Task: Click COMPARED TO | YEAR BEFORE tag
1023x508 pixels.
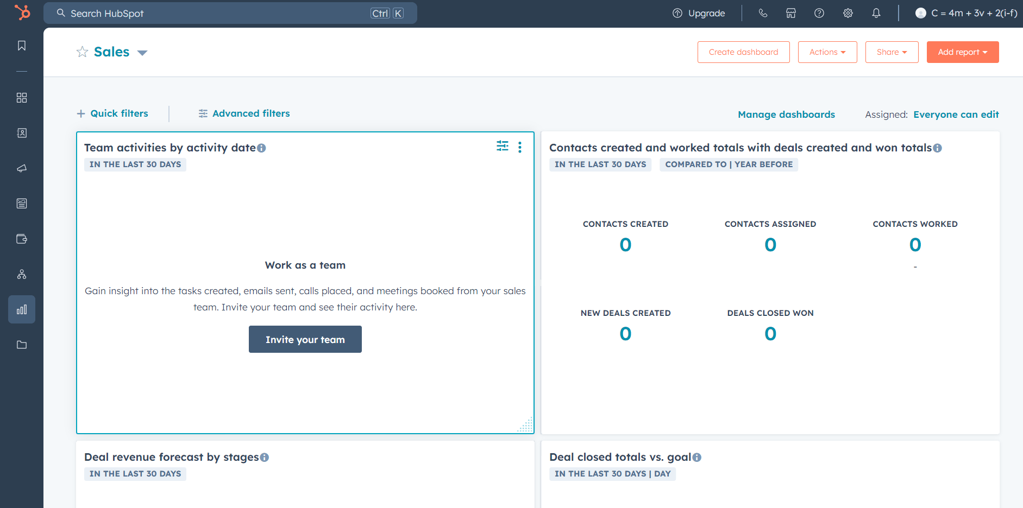Action: pos(729,164)
